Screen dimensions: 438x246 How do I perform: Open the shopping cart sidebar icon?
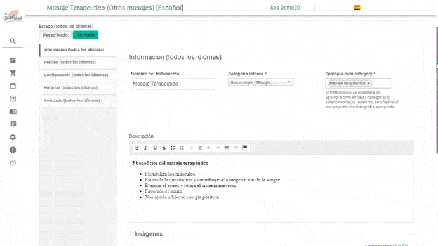pyautogui.click(x=13, y=73)
